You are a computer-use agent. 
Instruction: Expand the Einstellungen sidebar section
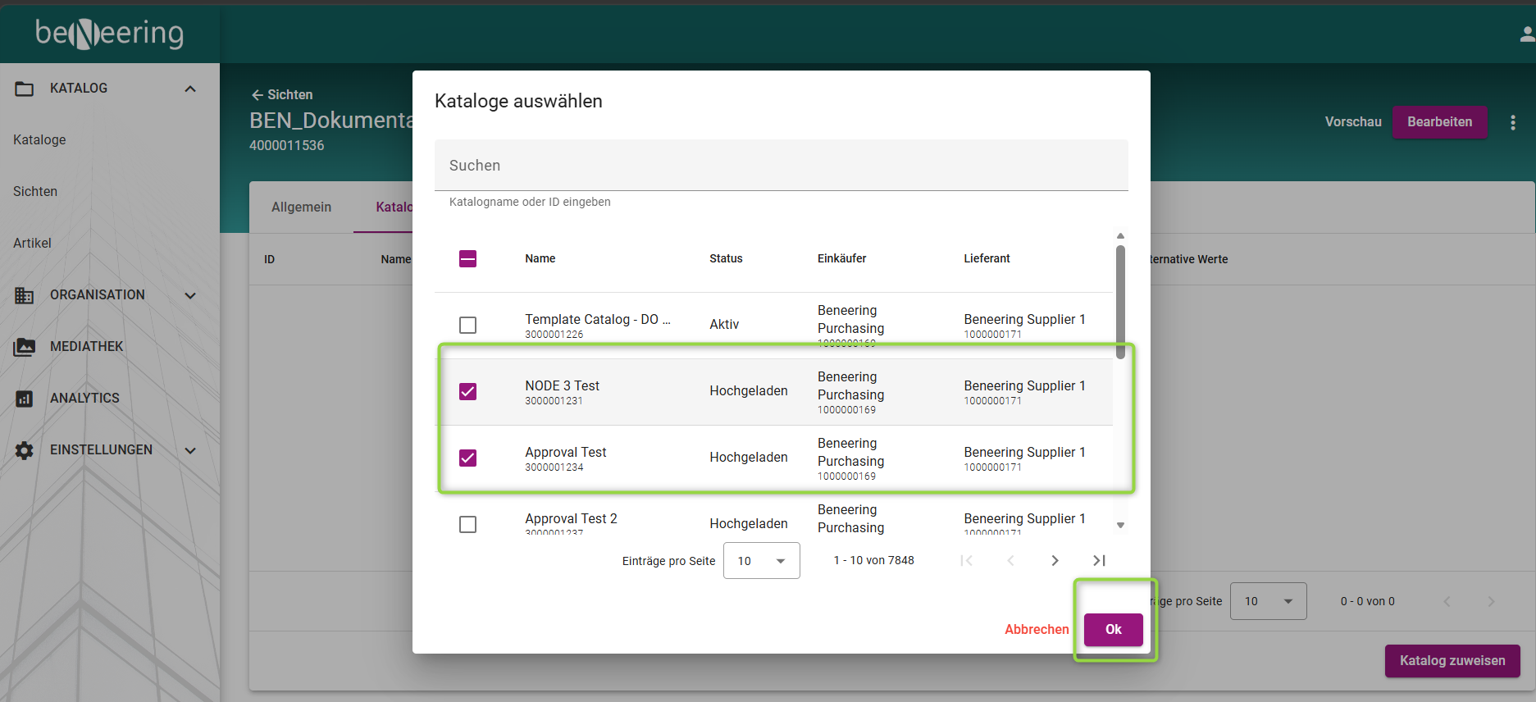pyautogui.click(x=190, y=450)
